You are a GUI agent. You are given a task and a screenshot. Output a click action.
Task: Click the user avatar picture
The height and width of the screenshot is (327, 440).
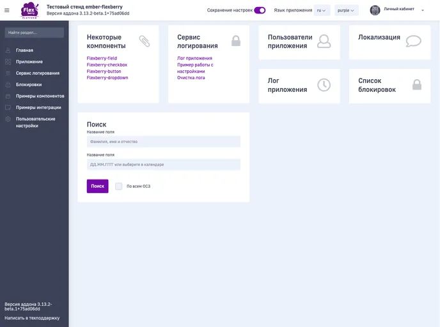coord(375,10)
